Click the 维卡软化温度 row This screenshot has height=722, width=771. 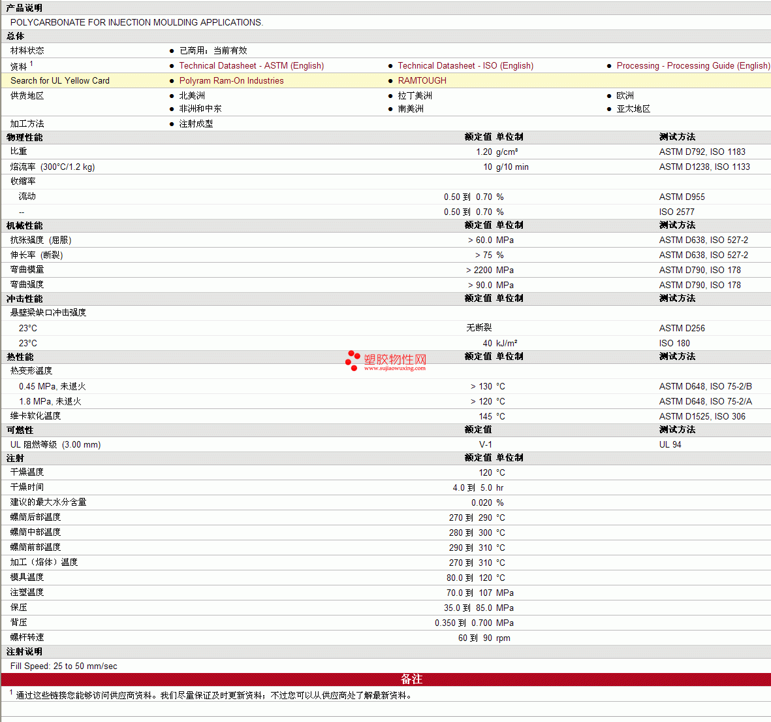[x=386, y=416]
